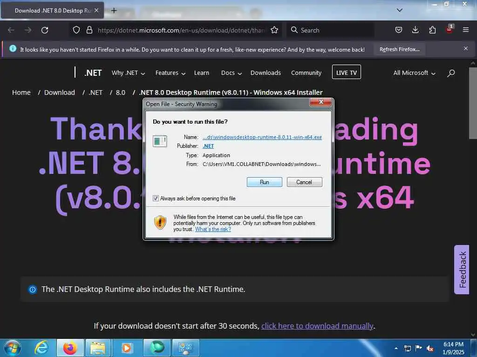This screenshot has width=477, height=357.
Task: Close the Download .NET 8.0 tab
Action: point(96,10)
